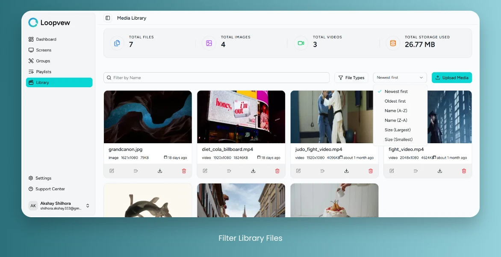Sort by Size (Largest)
This screenshot has height=257, width=501.
click(x=400, y=130)
